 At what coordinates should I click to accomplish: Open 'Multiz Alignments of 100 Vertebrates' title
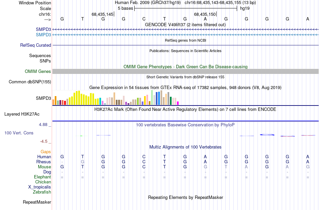(185, 147)
